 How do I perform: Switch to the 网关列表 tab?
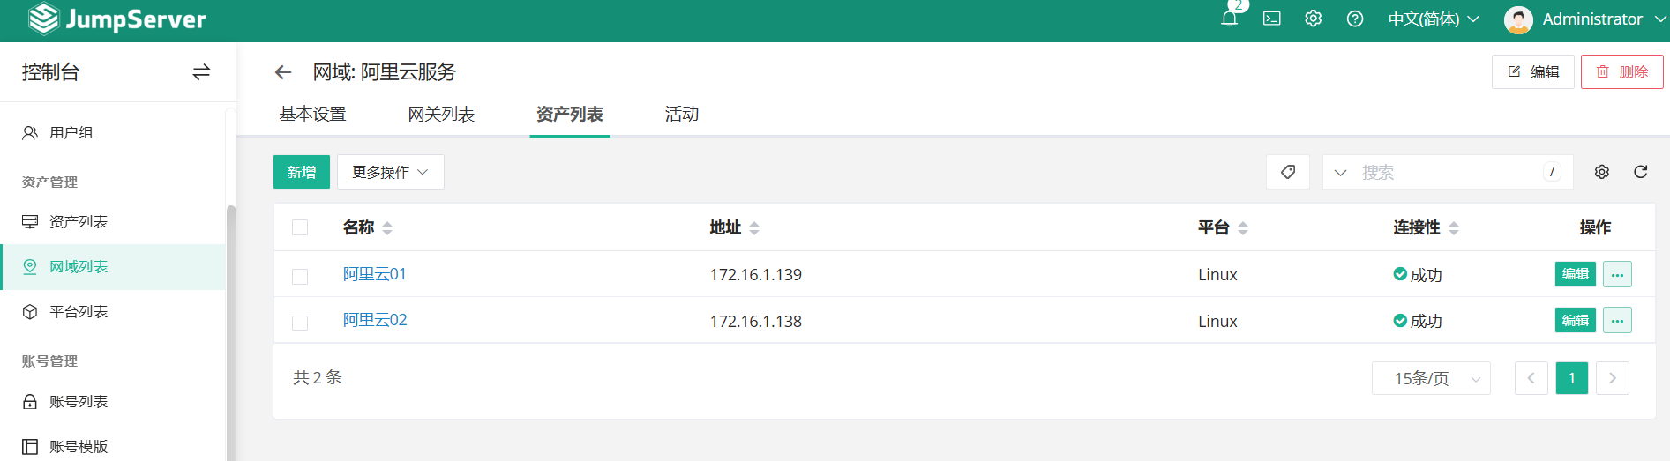(441, 114)
